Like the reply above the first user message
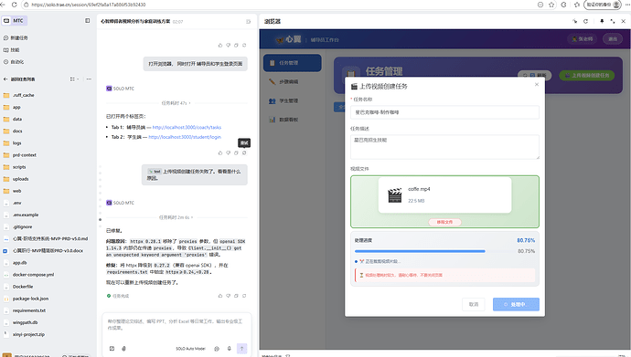This screenshot has width=631, height=357. (220, 45)
